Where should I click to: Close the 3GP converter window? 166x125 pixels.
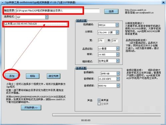click(x=163, y=2)
